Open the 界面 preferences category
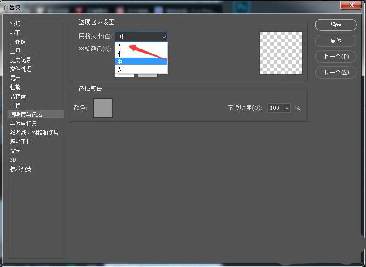The height and width of the screenshot is (267, 366). click(15, 33)
